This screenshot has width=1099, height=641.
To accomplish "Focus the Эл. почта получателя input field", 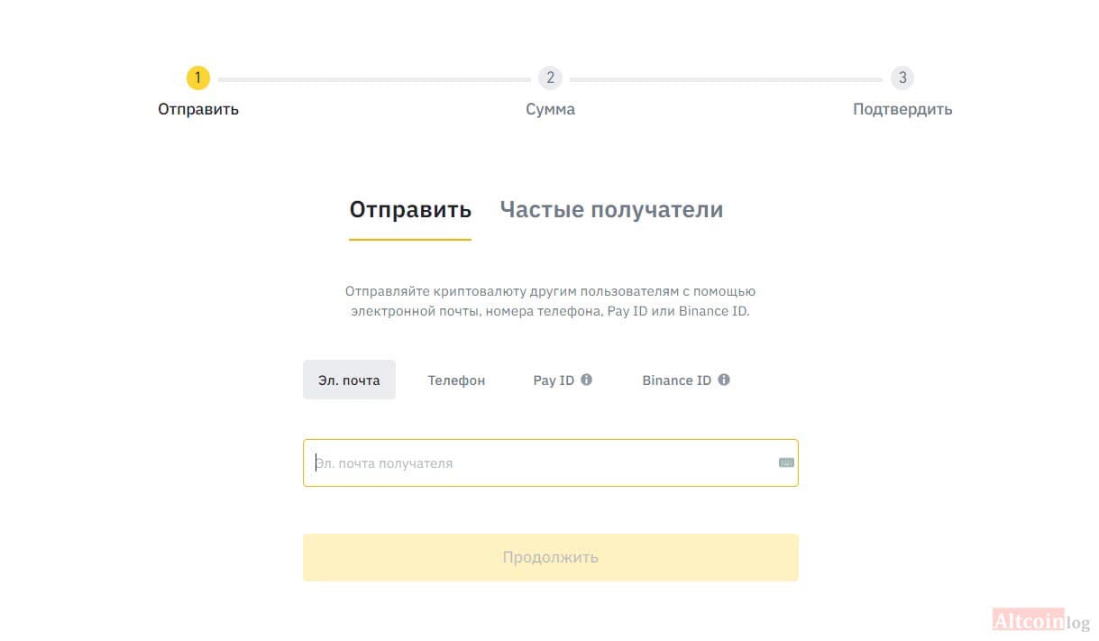I will 550,462.
